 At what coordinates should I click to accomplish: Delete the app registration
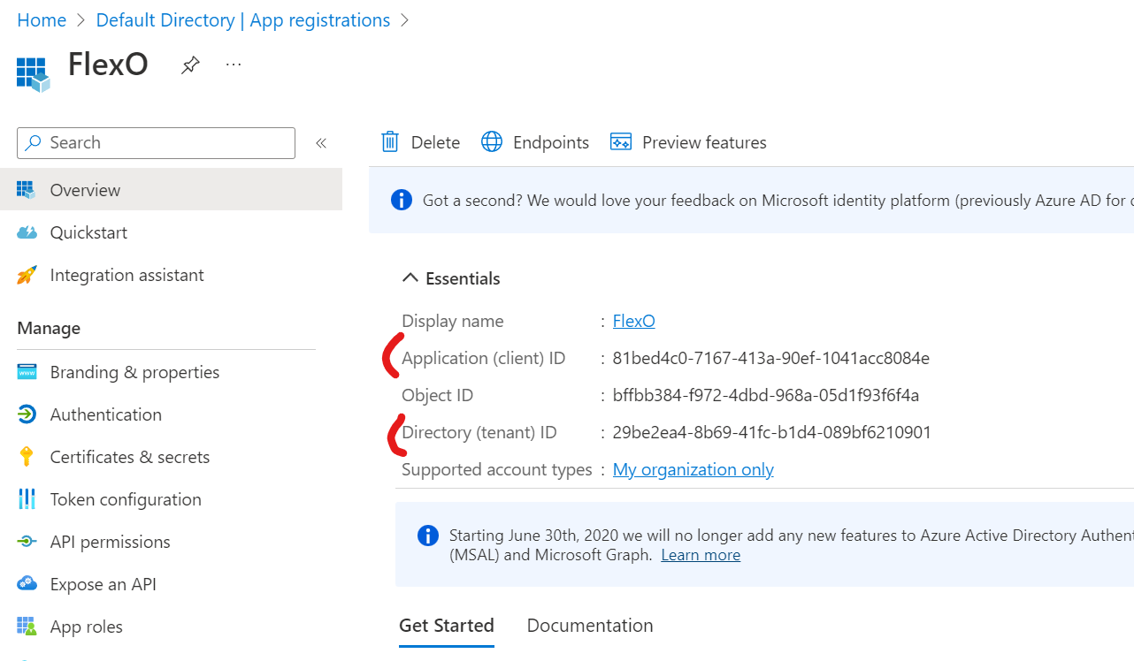pyautogui.click(x=421, y=142)
